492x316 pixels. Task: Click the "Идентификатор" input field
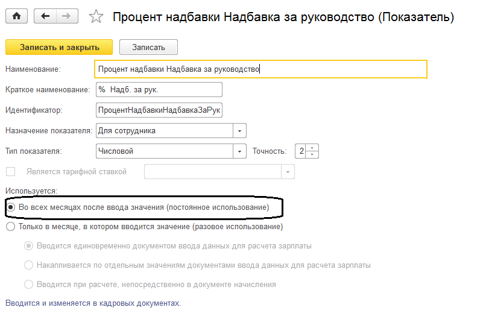tap(159, 110)
